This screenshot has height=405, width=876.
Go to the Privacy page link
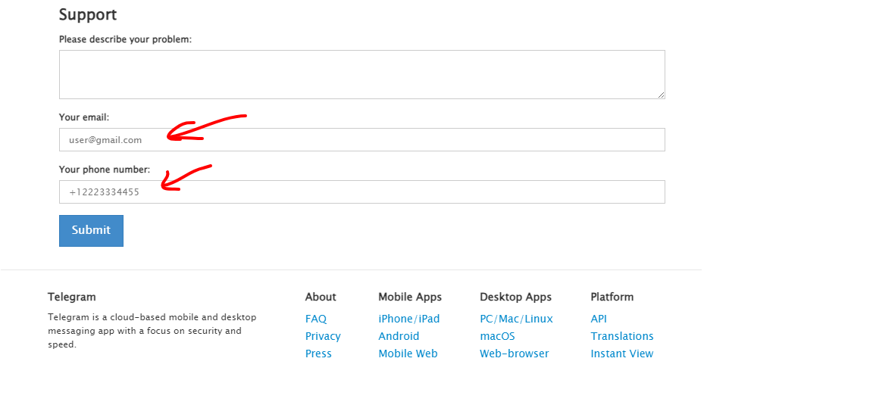[323, 336]
